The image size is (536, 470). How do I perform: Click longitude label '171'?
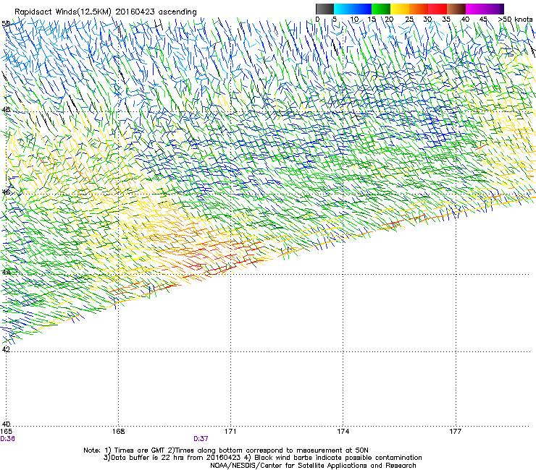230,432
